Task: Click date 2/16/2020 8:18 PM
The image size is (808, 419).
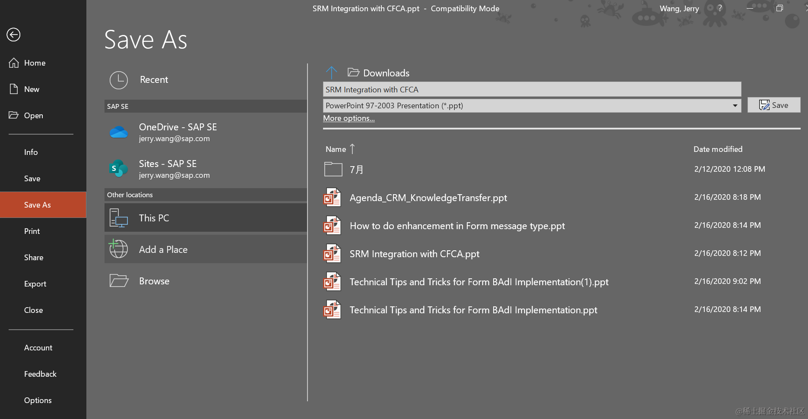Action: click(x=727, y=197)
